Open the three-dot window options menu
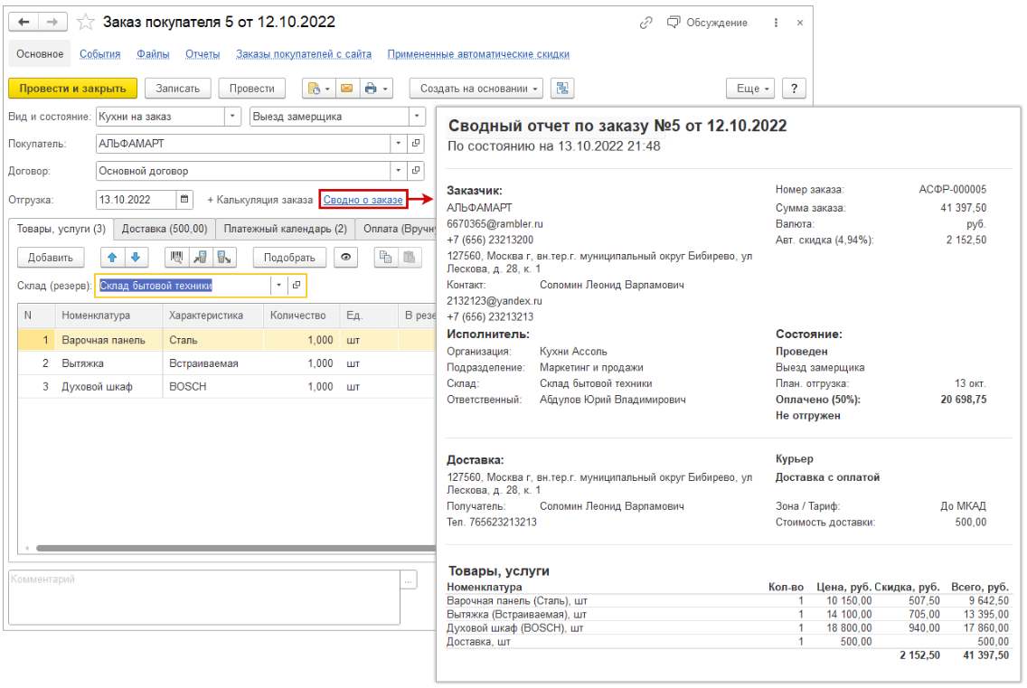This screenshot has height=688, width=1027. pos(777,23)
